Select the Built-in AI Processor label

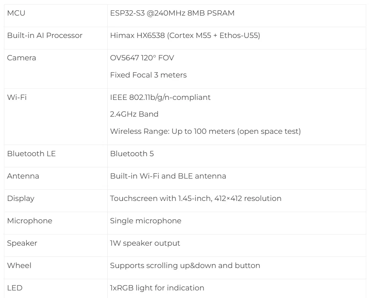(45, 36)
